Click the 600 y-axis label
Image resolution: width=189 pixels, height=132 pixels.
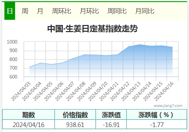13,77
